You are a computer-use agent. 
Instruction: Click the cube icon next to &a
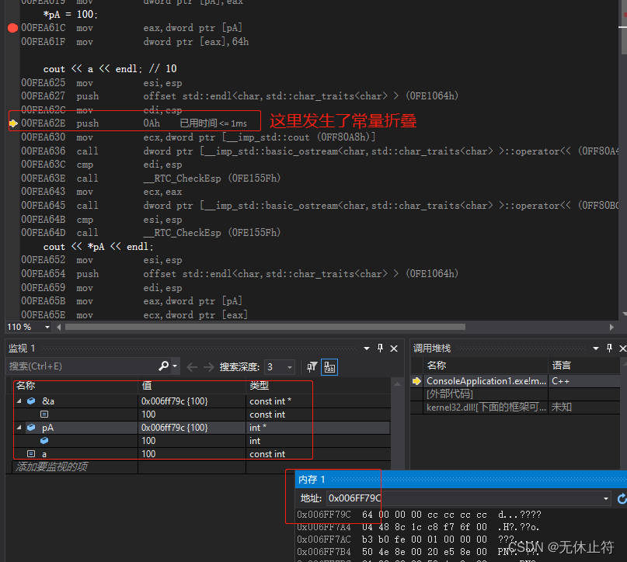coord(31,401)
